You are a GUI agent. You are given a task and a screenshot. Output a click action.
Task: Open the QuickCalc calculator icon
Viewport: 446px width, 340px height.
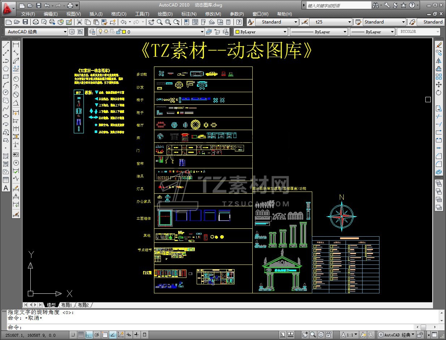[228, 22]
